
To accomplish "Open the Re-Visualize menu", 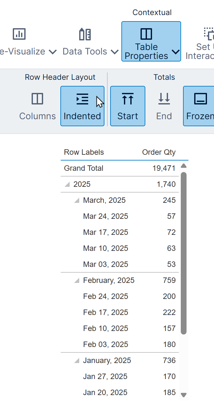I will tap(53, 51).
